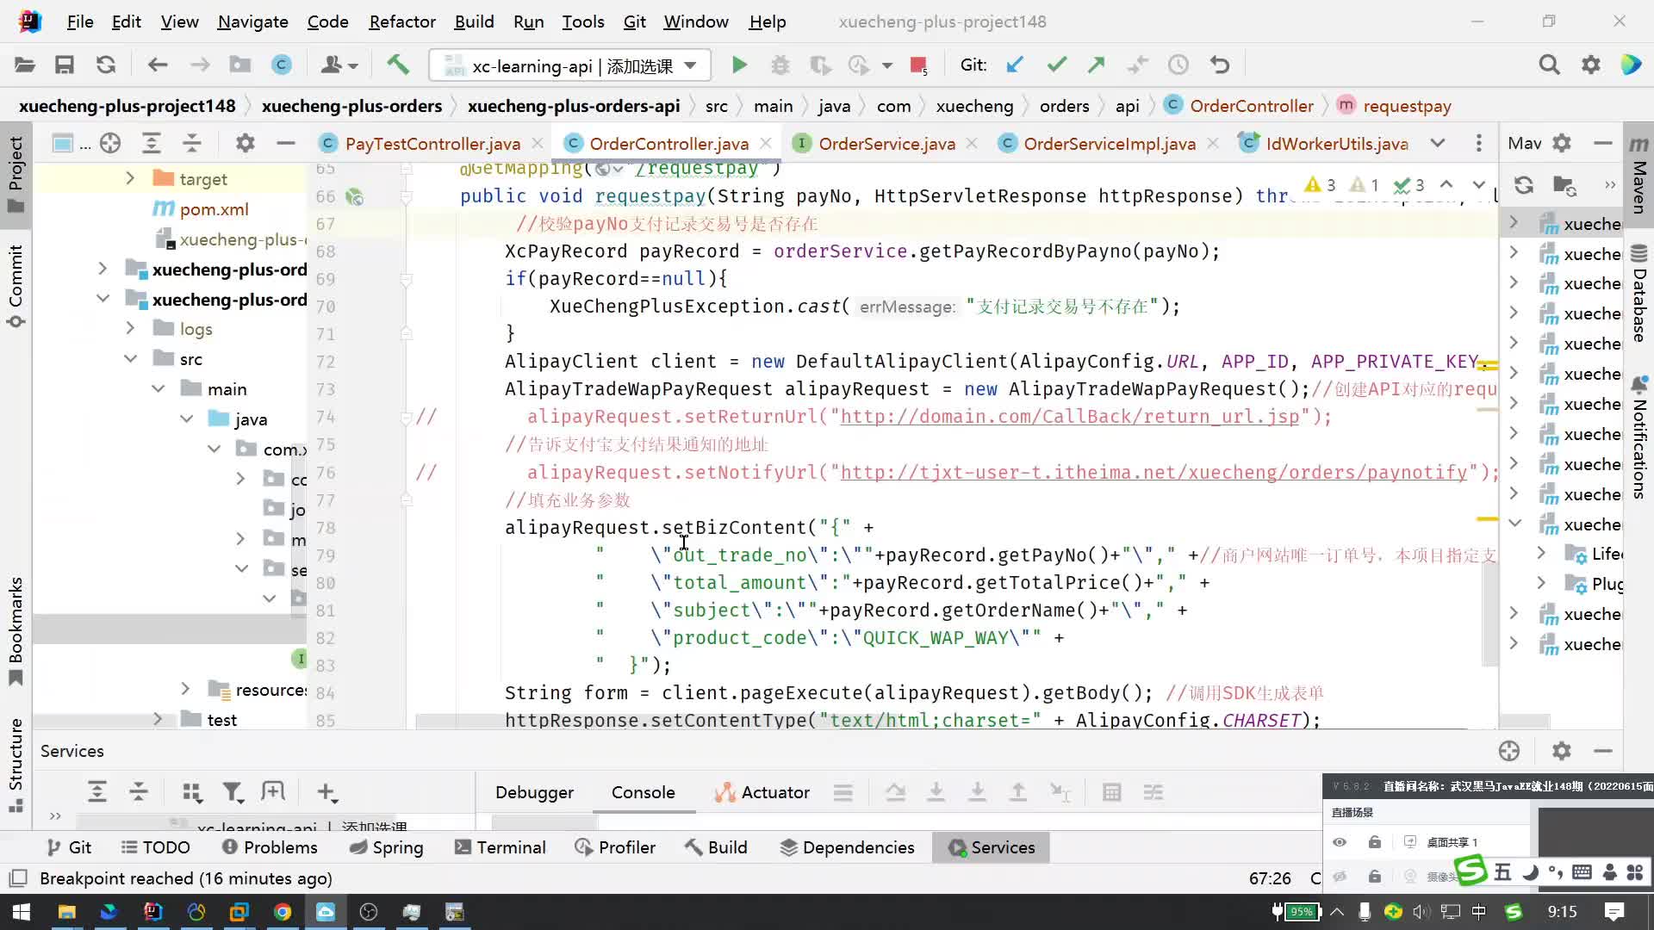Screen dimensions: 1654x930
Task: Open the Dependencies tool window
Action: [847, 847]
